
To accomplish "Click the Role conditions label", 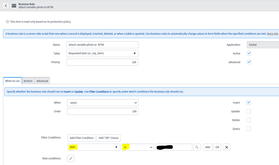I will [x=52, y=159].
